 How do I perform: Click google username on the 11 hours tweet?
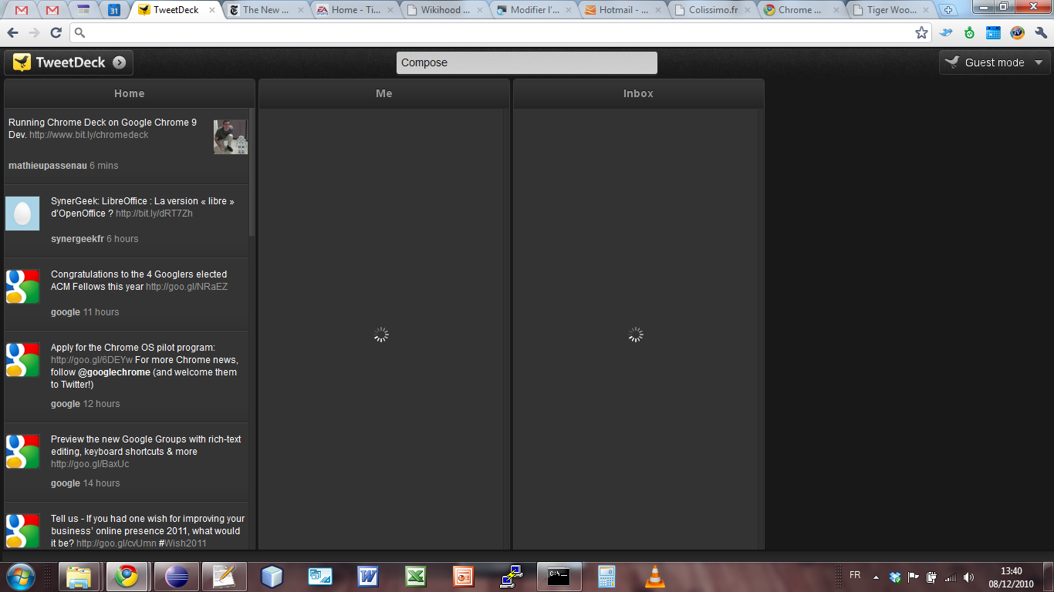tap(66, 312)
